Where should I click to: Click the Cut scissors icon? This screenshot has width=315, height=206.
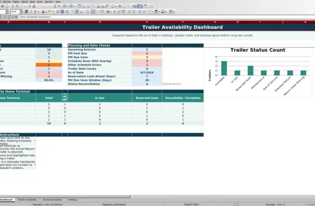13,6
